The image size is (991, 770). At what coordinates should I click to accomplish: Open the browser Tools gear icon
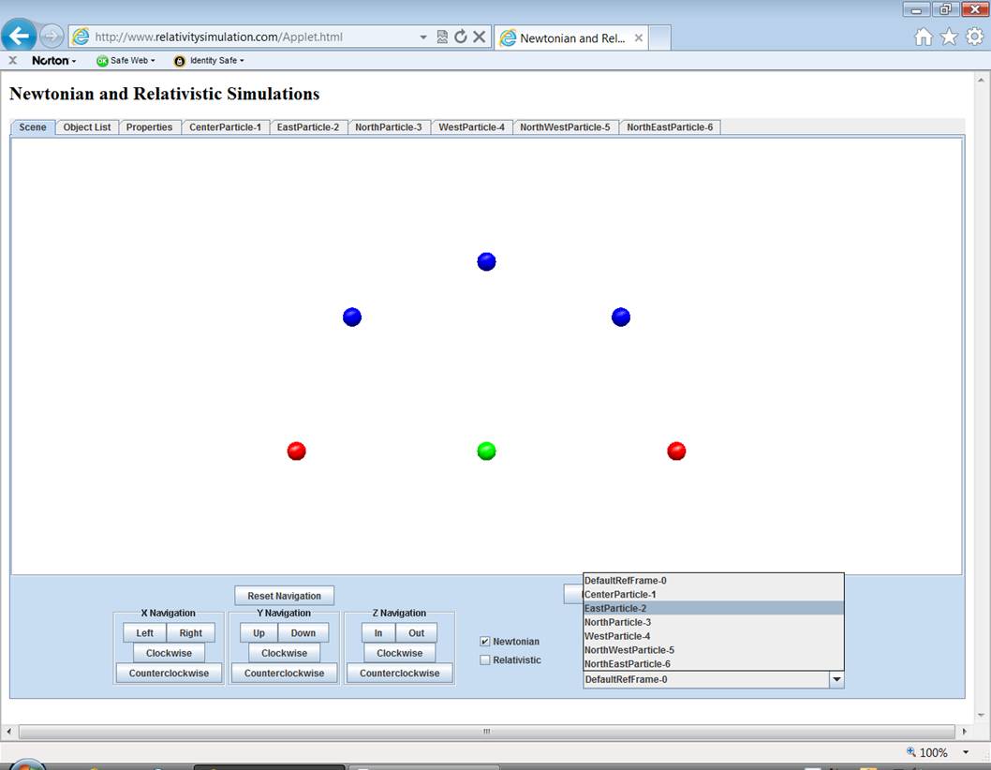point(974,37)
